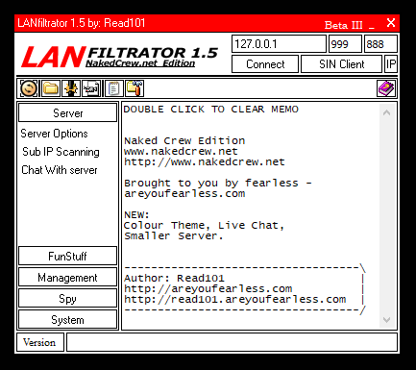Screen dimensions: 416x370
Task: Click the orange splat toolbar icon
Action: pyautogui.click(x=71, y=88)
